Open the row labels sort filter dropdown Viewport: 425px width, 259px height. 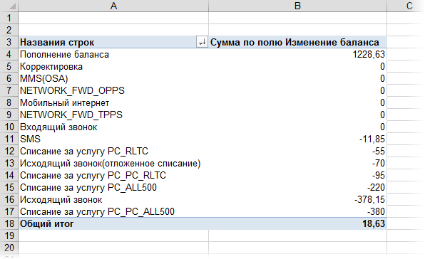202,42
